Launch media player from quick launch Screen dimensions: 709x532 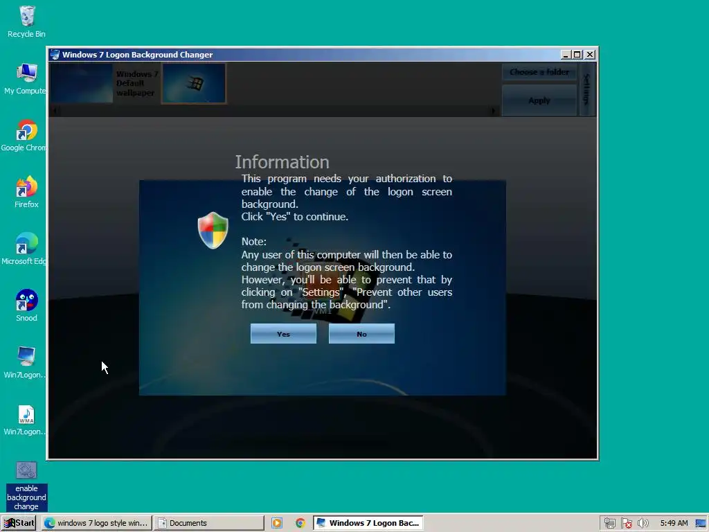click(277, 523)
